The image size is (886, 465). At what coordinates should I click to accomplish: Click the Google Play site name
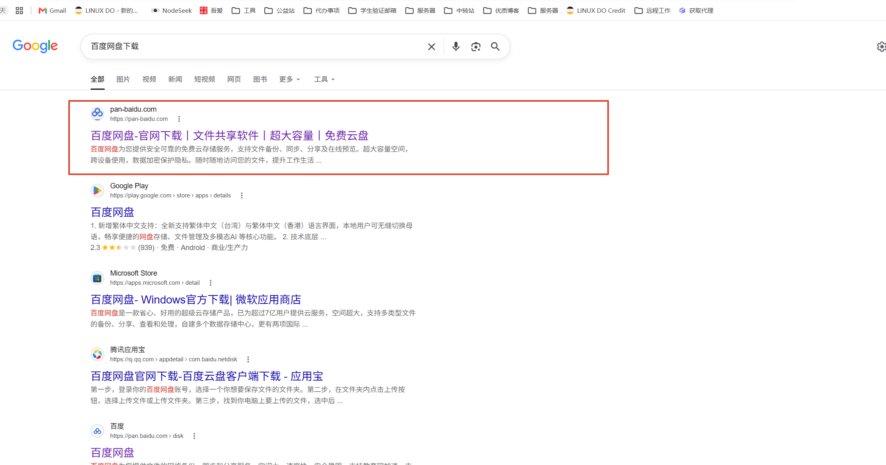click(x=129, y=186)
